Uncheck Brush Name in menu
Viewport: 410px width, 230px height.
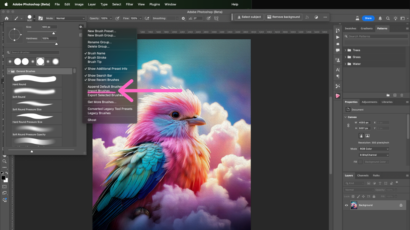click(96, 53)
